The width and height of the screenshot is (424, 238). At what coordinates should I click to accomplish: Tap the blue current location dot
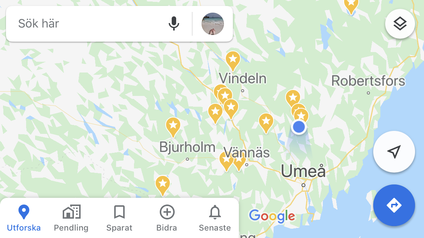pos(299,127)
